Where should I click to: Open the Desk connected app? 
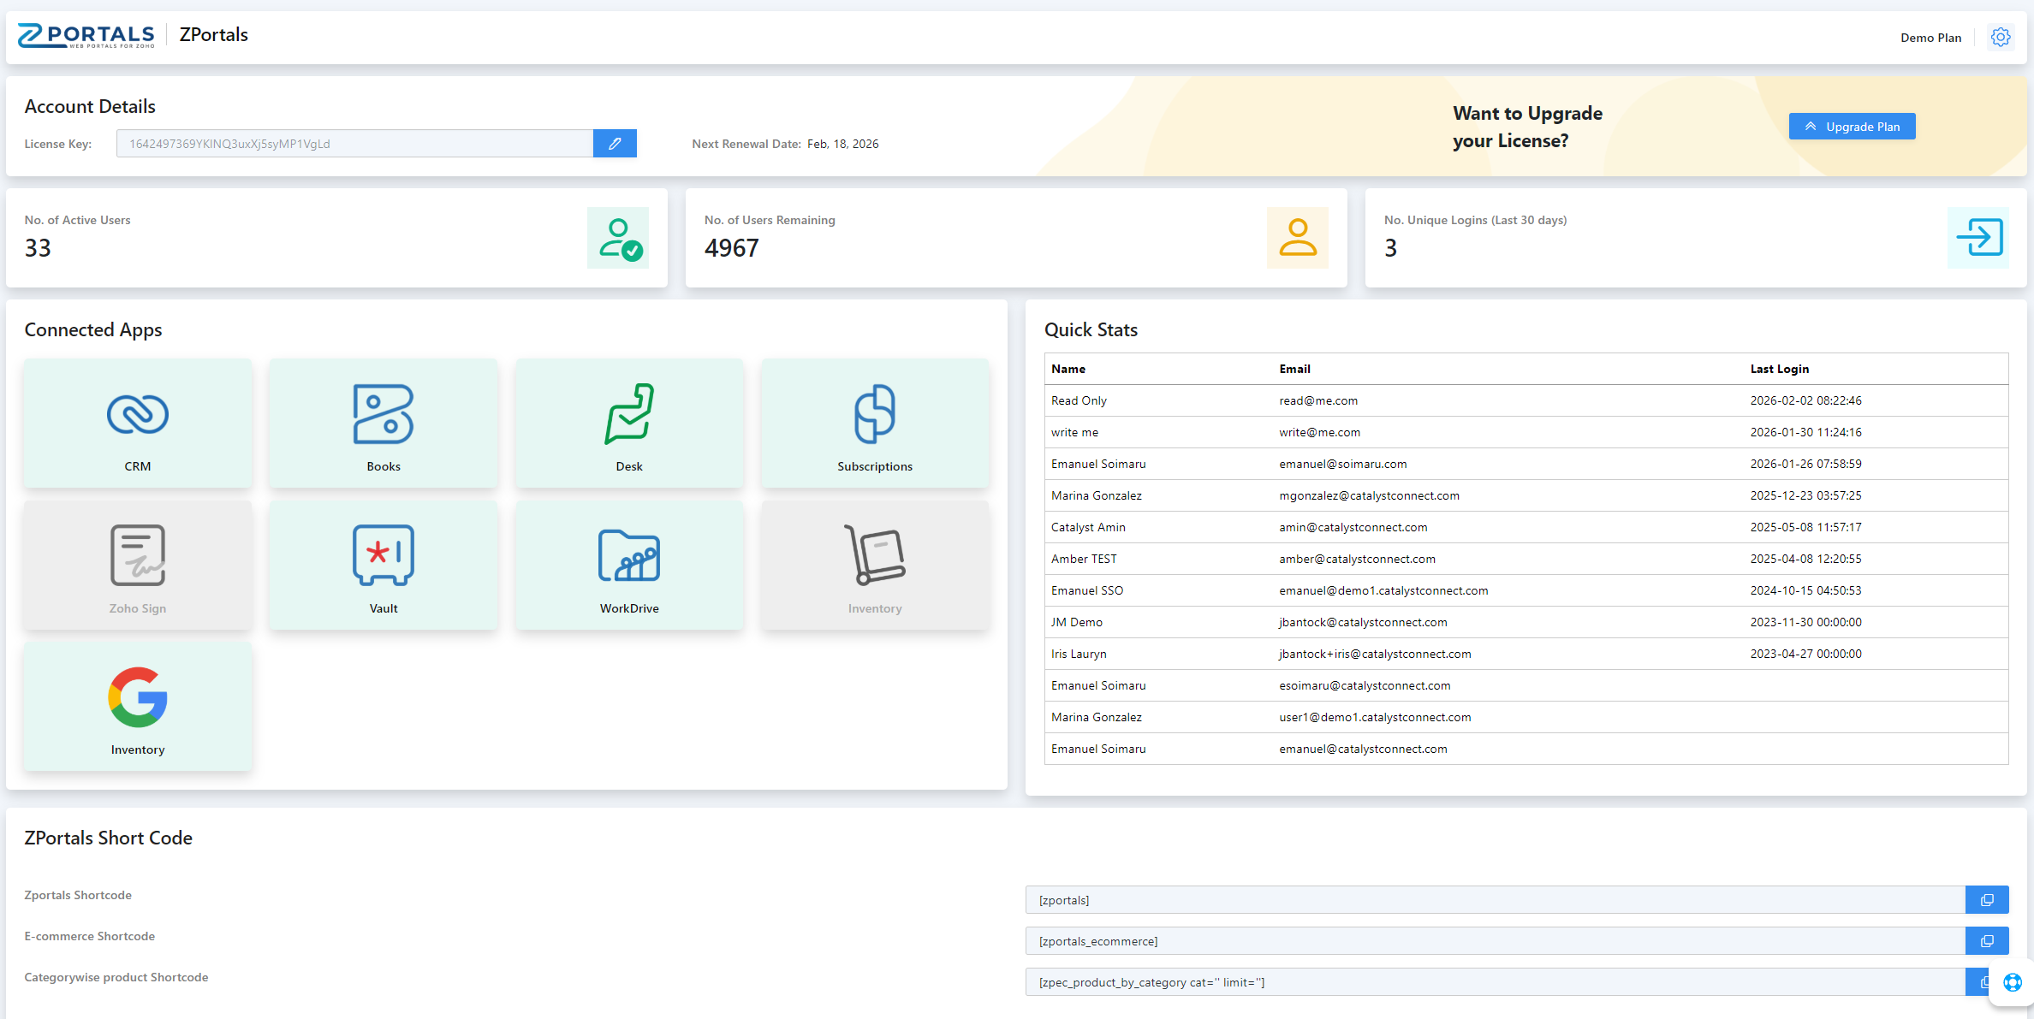[628, 423]
